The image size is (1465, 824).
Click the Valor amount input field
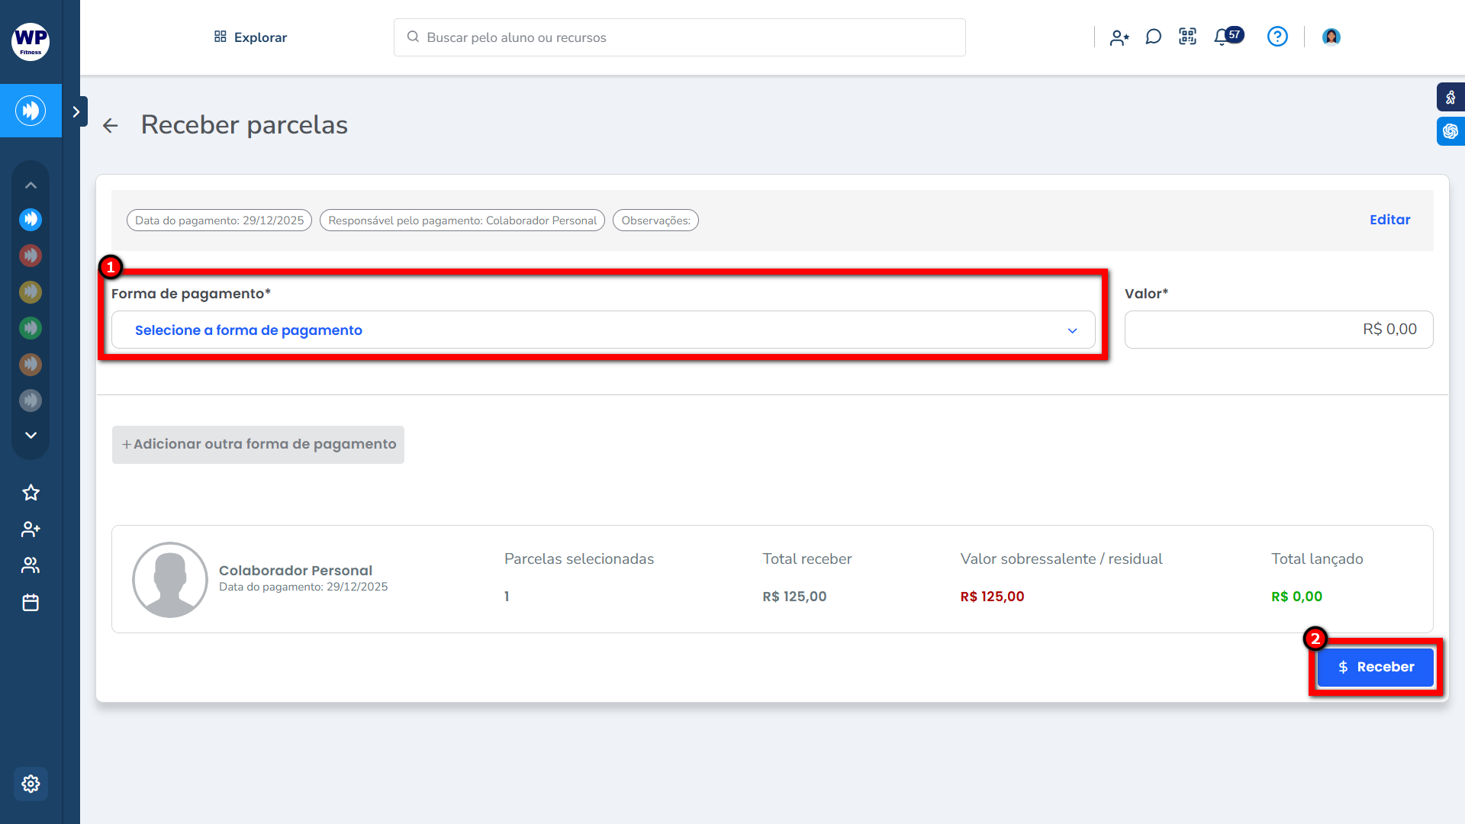[1278, 330]
